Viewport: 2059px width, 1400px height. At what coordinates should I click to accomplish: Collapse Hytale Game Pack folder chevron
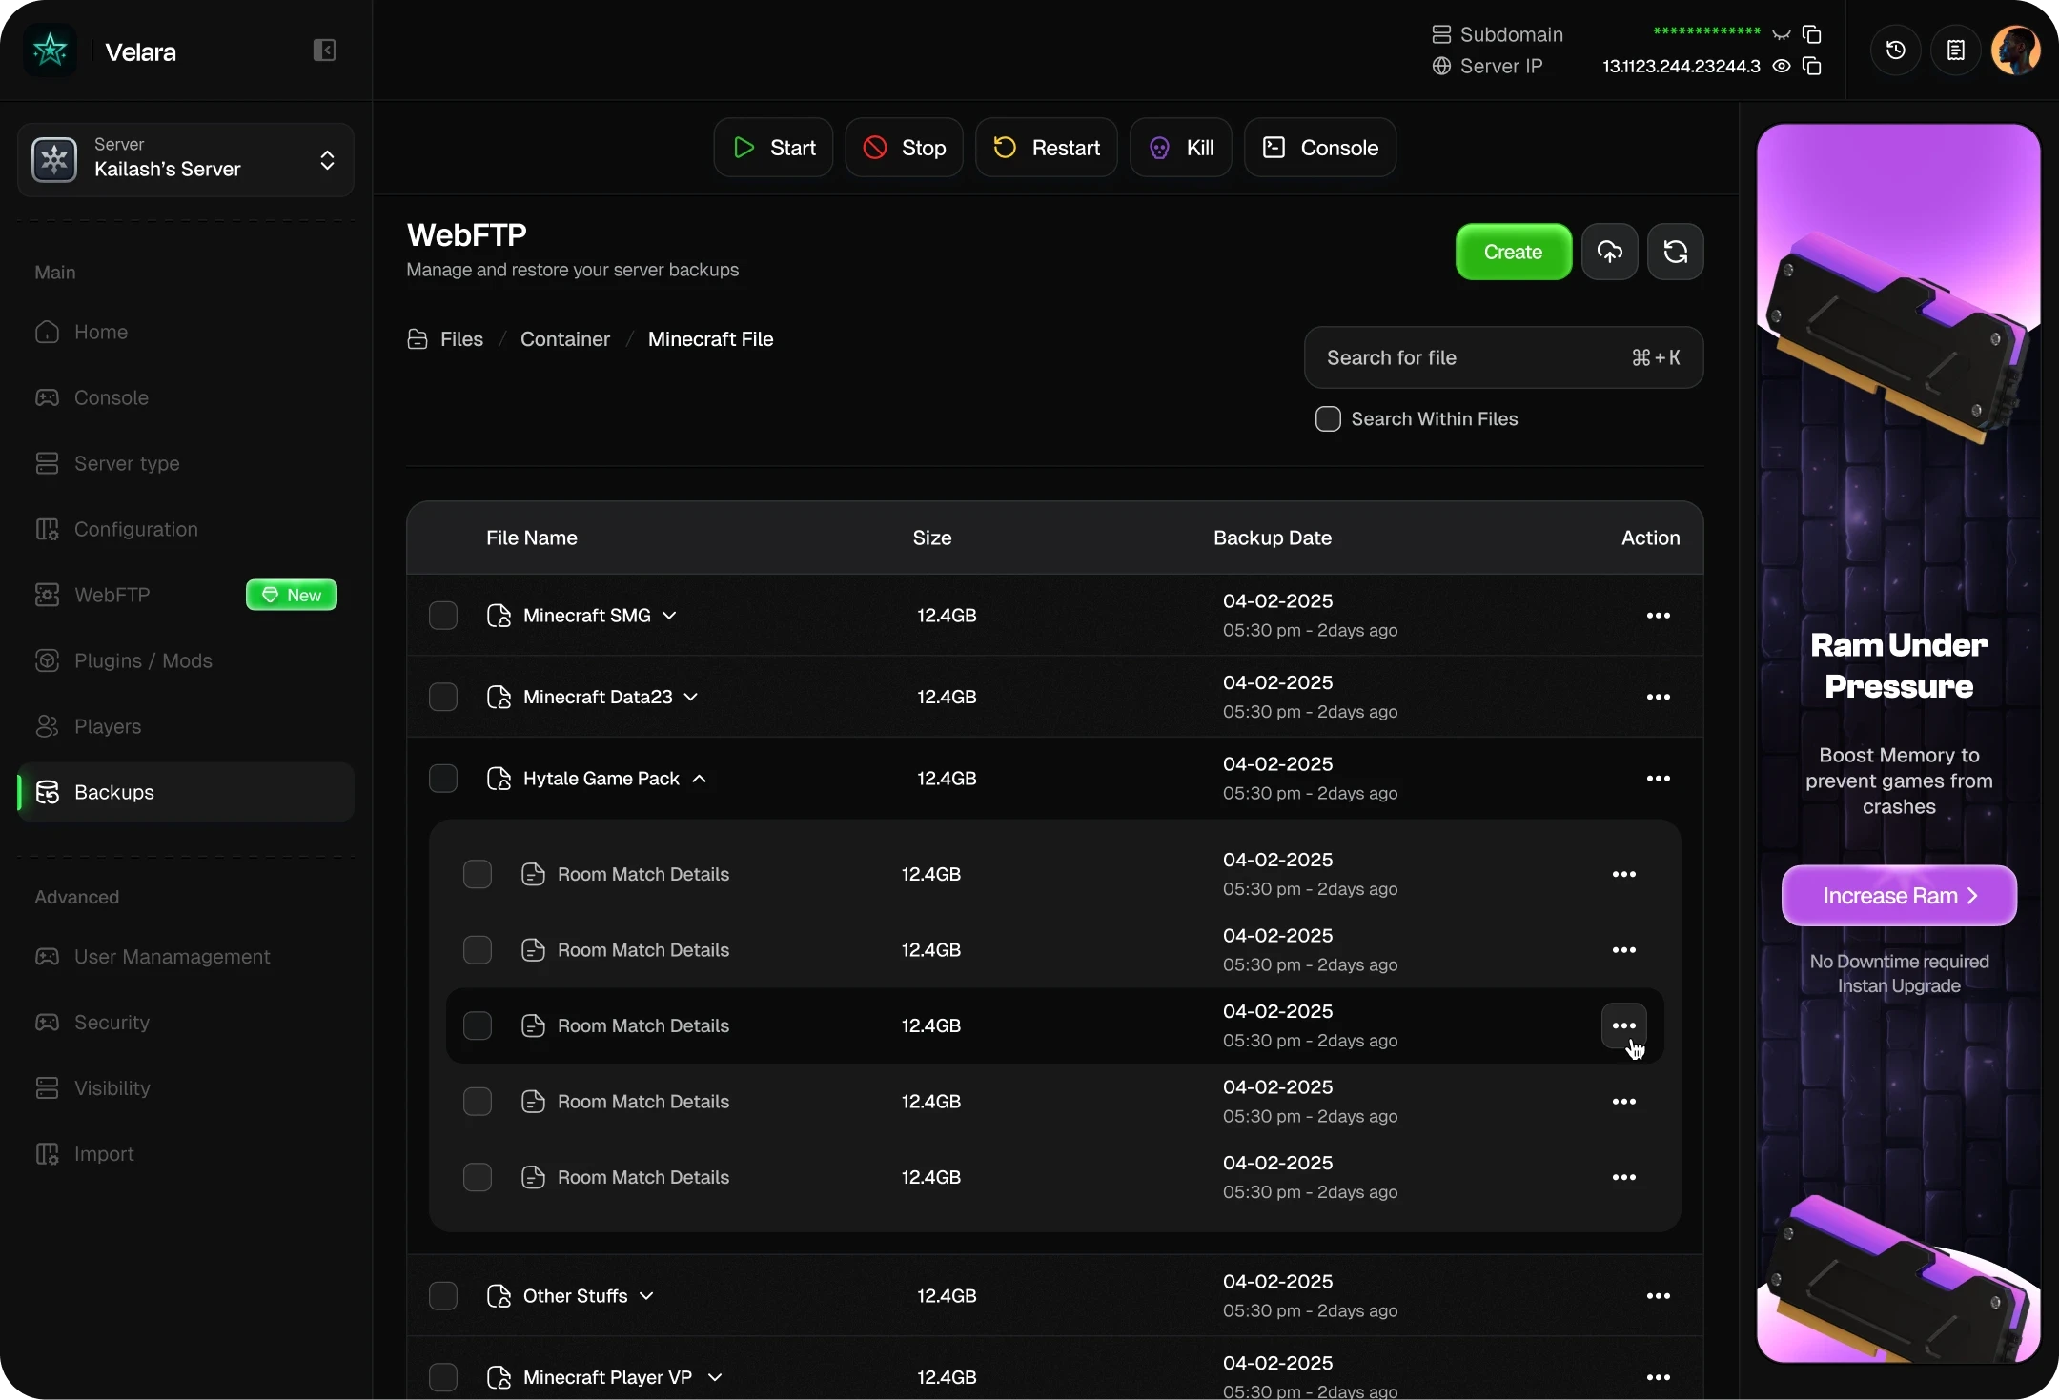pyautogui.click(x=700, y=779)
